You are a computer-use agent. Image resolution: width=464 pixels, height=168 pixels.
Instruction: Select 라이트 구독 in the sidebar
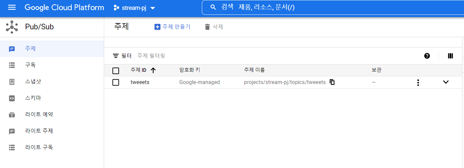click(x=52, y=148)
